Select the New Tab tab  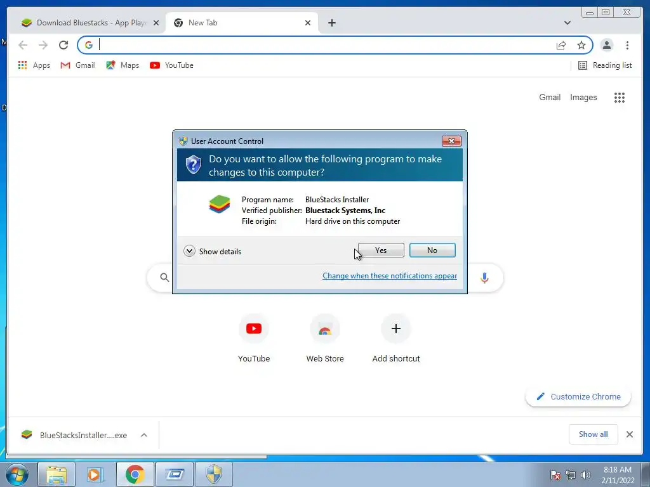coord(242,23)
